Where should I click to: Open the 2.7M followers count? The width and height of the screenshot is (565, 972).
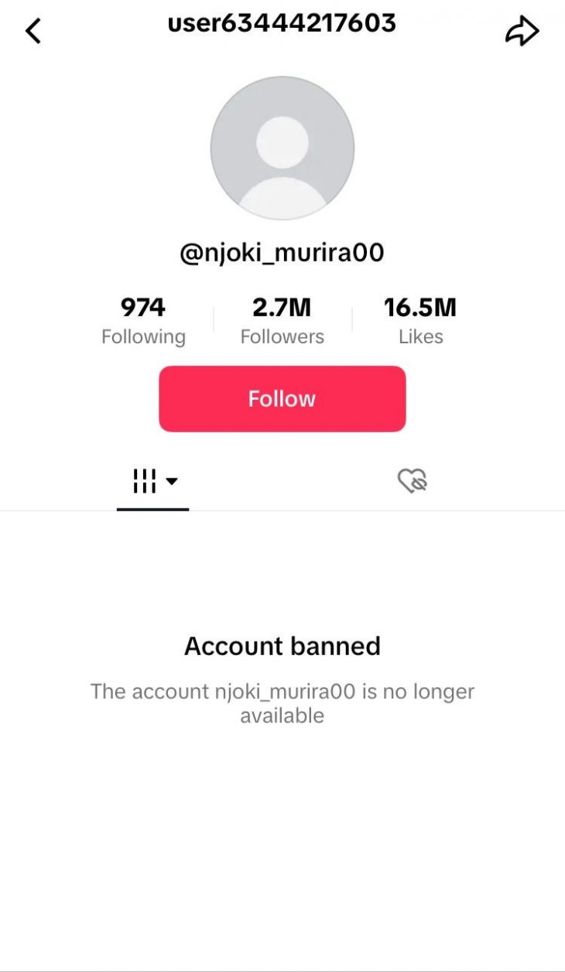(282, 308)
